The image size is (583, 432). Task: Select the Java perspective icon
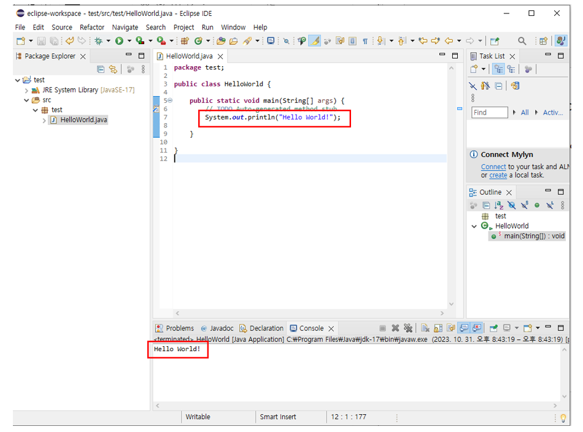coord(561,40)
